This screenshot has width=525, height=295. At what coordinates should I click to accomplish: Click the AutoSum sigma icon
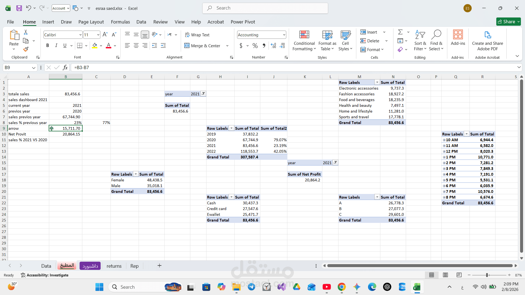(400, 32)
